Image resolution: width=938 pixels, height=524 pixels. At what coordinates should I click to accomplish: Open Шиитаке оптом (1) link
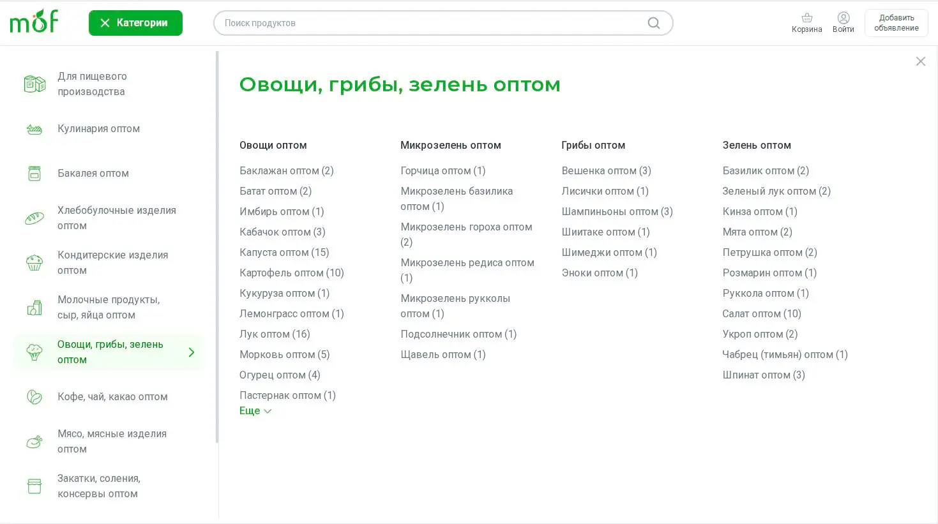(x=606, y=232)
